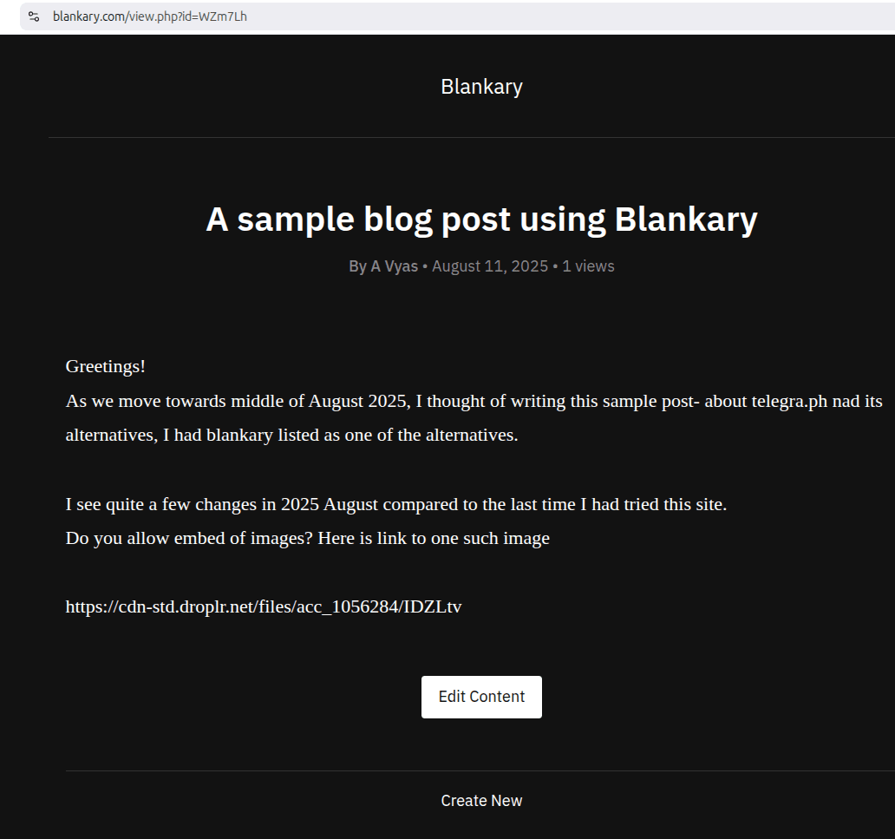Click 'As we move towards middle' sentence start
This screenshot has width=895, height=839.
tap(156, 401)
